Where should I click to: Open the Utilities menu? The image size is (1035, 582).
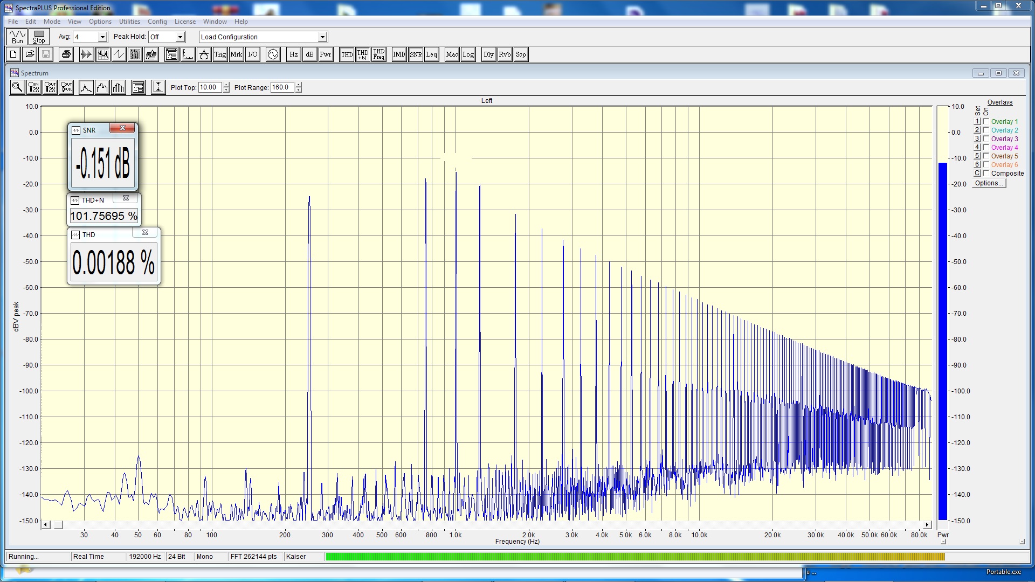(x=129, y=22)
